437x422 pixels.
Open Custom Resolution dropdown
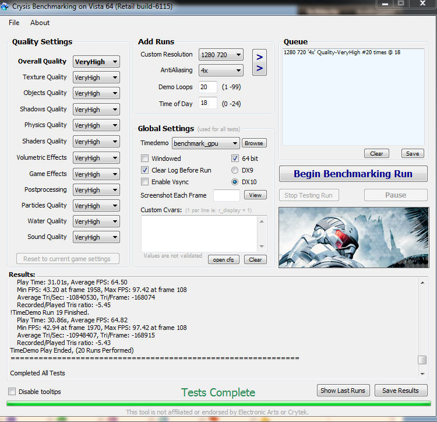(x=221, y=55)
